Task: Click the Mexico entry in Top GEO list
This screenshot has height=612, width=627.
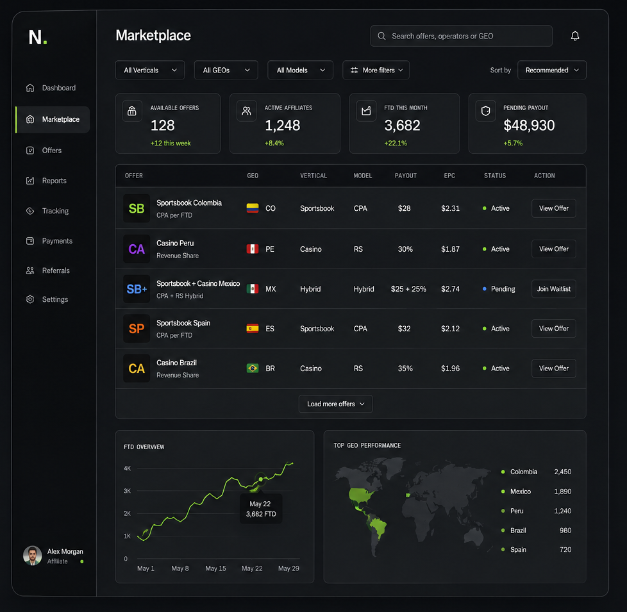Action: [x=536, y=492]
